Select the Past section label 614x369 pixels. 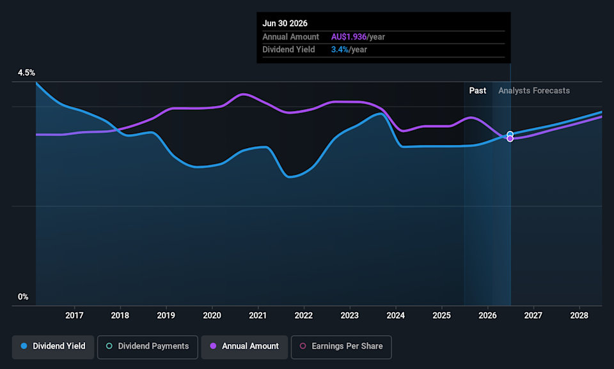point(477,91)
